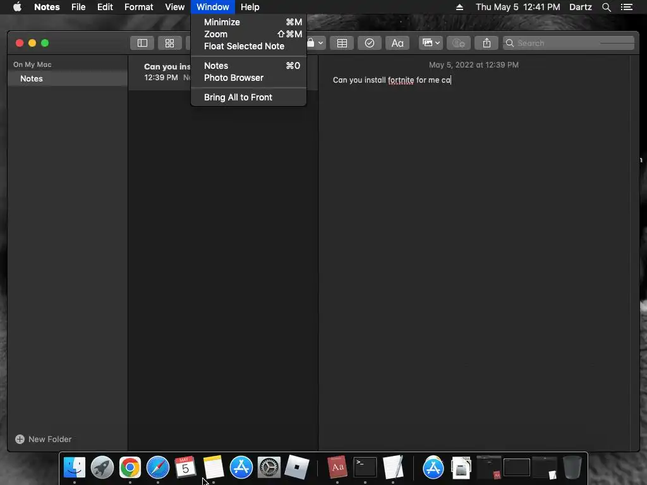
Task: Select the Notes folder in sidebar
Action: 68,79
